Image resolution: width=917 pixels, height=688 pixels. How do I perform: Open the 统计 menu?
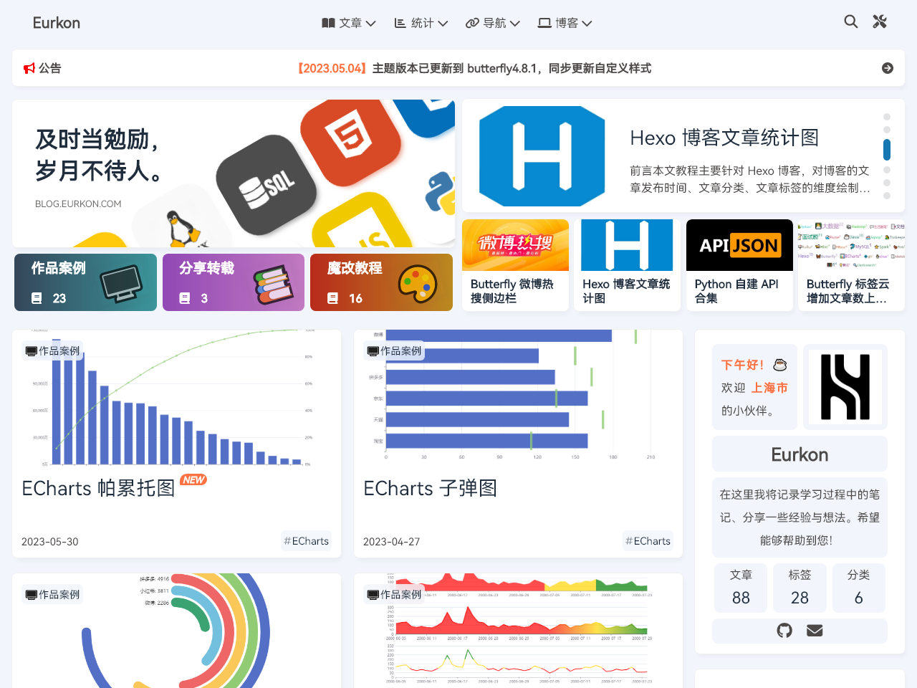tap(421, 23)
